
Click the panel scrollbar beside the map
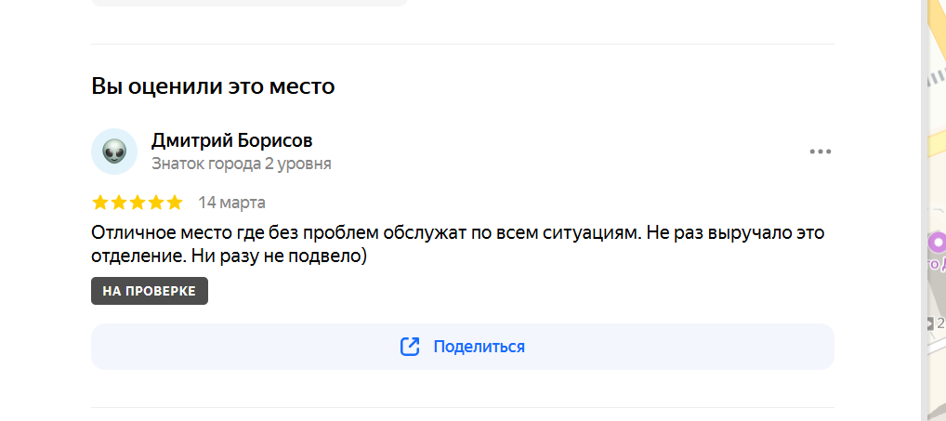(x=925, y=210)
